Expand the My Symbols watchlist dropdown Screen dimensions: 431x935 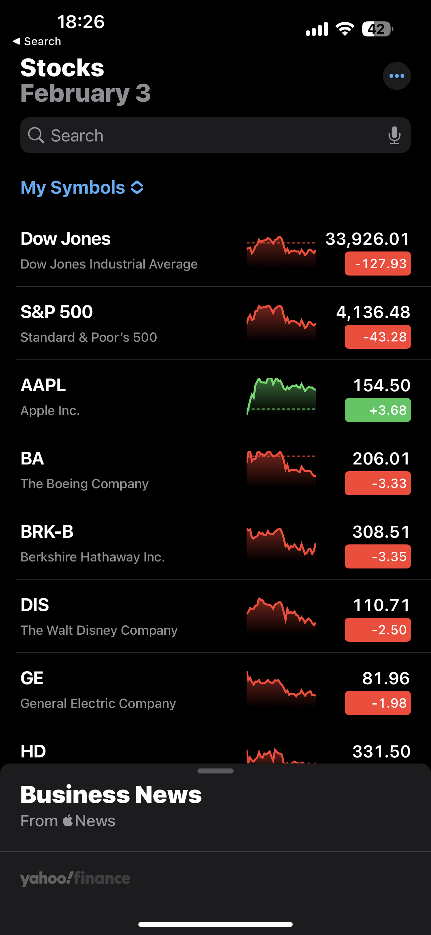coord(82,188)
